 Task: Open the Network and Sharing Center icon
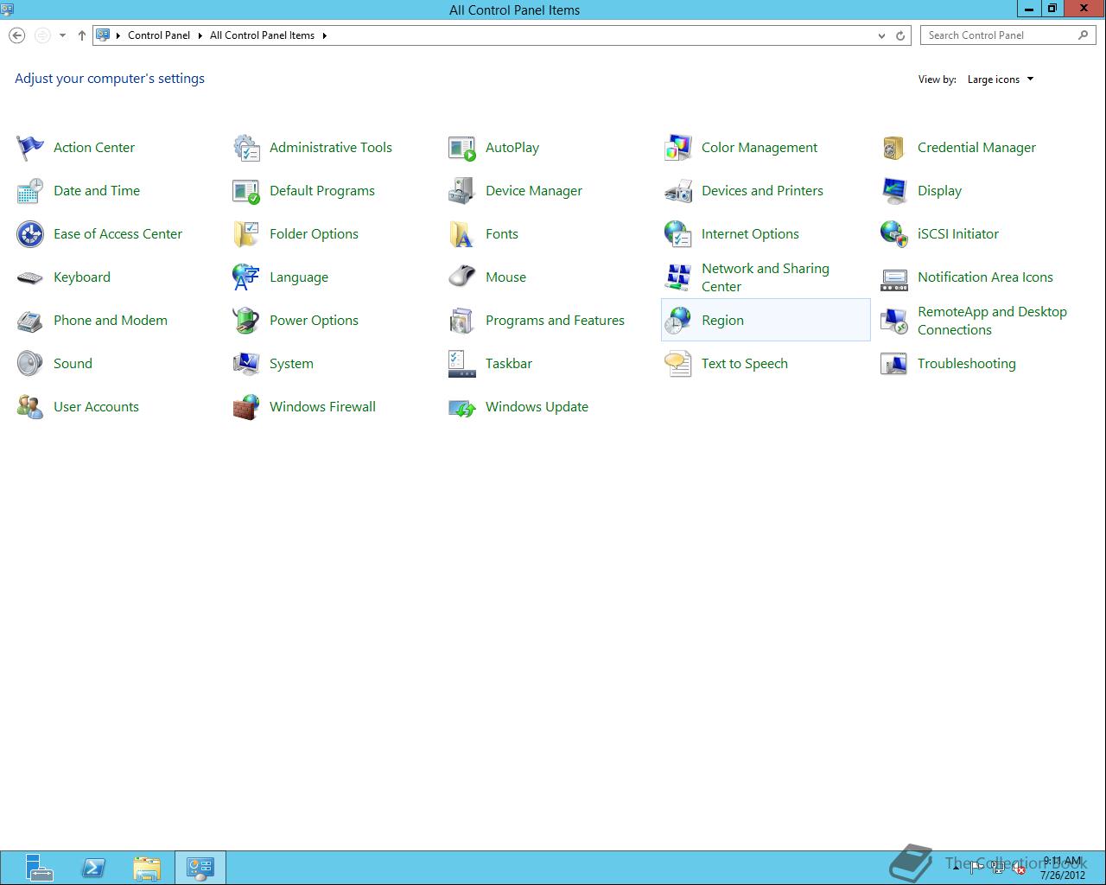coord(678,277)
